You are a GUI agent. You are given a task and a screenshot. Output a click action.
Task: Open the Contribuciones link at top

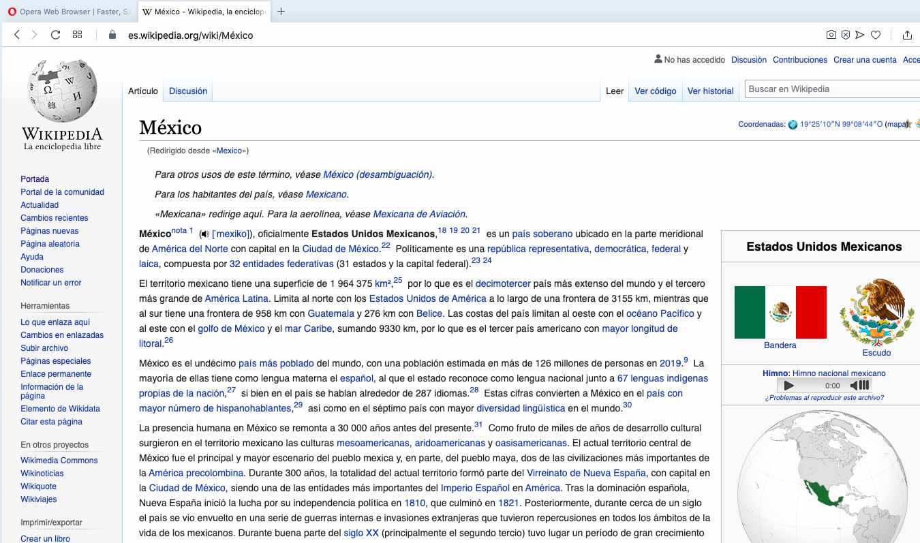tap(800, 60)
